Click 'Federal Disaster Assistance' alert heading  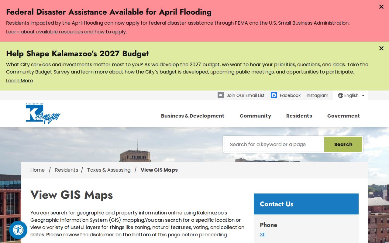[109, 12]
